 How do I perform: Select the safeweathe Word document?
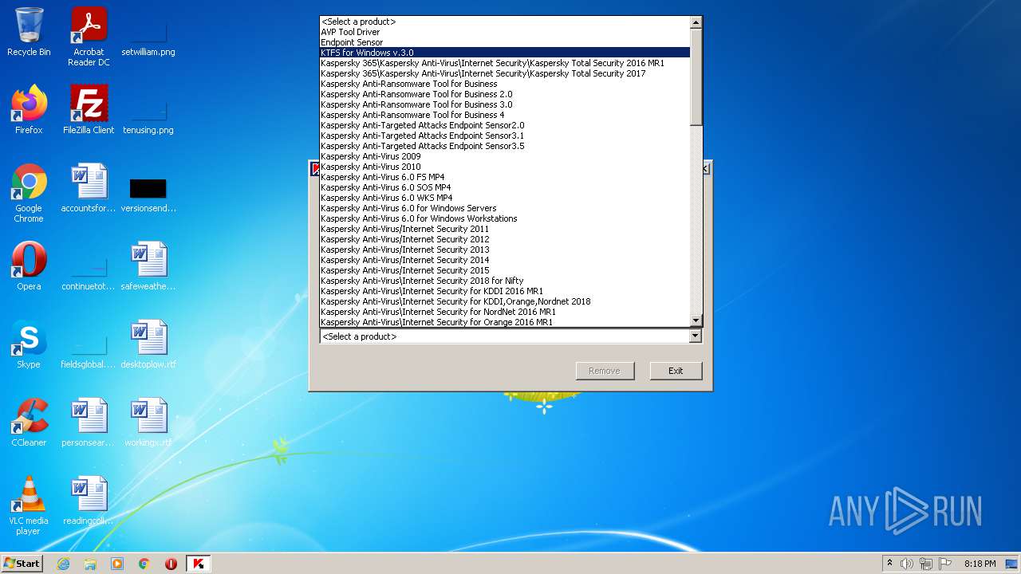(148, 266)
